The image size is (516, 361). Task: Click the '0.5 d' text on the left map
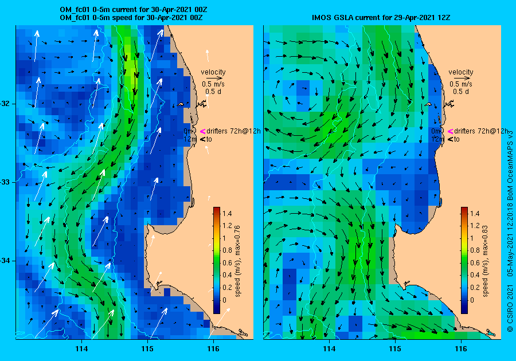click(x=213, y=92)
